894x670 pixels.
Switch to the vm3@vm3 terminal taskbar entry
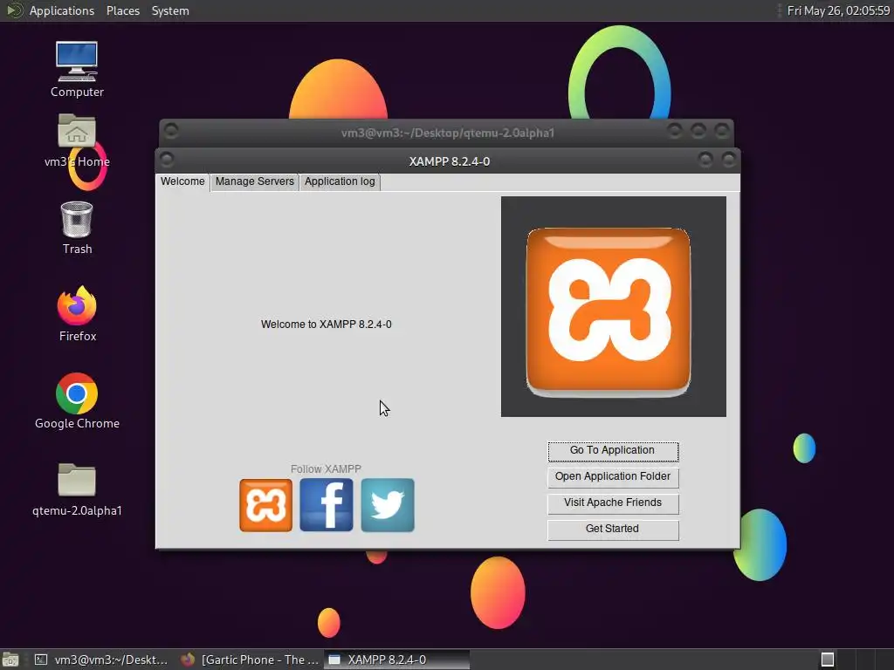pyautogui.click(x=101, y=660)
